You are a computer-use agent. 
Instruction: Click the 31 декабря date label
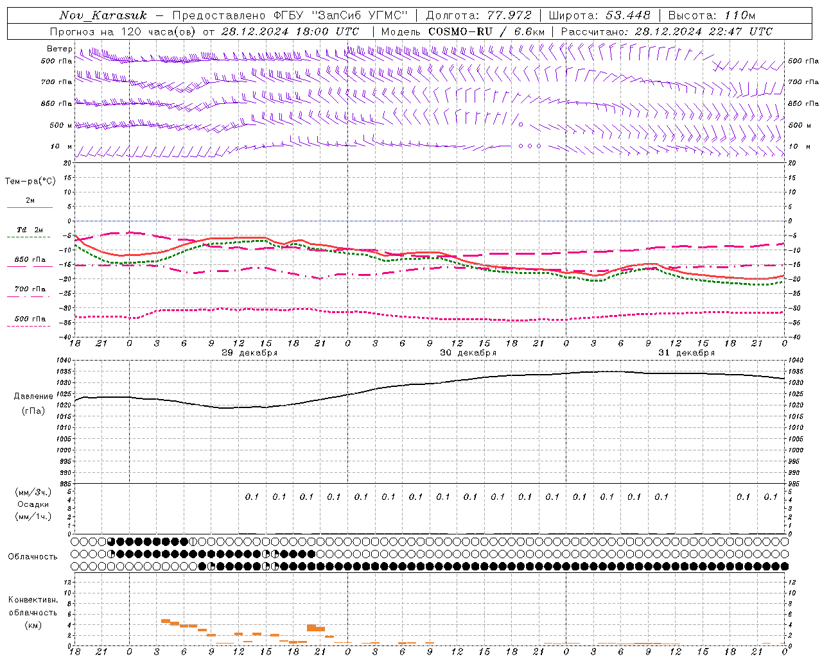(x=686, y=353)
